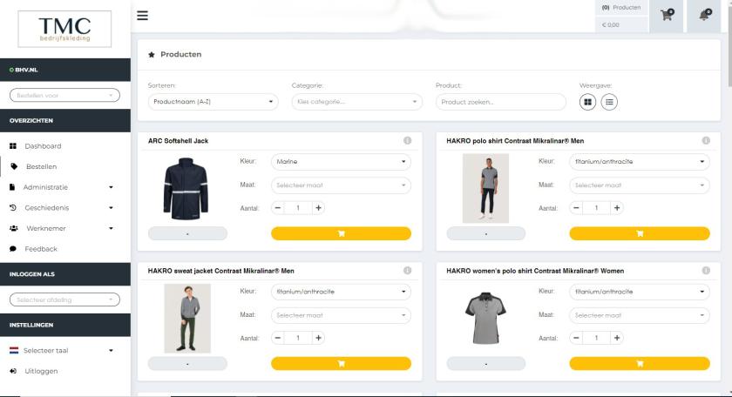Decrease quantity for HAKRO sweat jacket
Image resolution: width=732 pixels, height=397 pixels.
(x=278, y=338)
